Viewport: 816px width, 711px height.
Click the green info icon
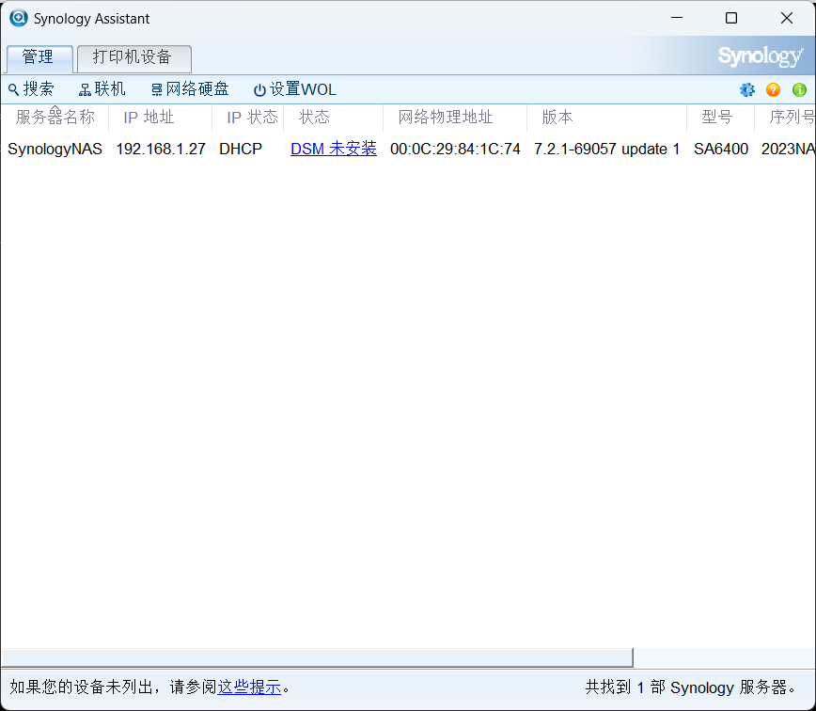coord(799,89)
